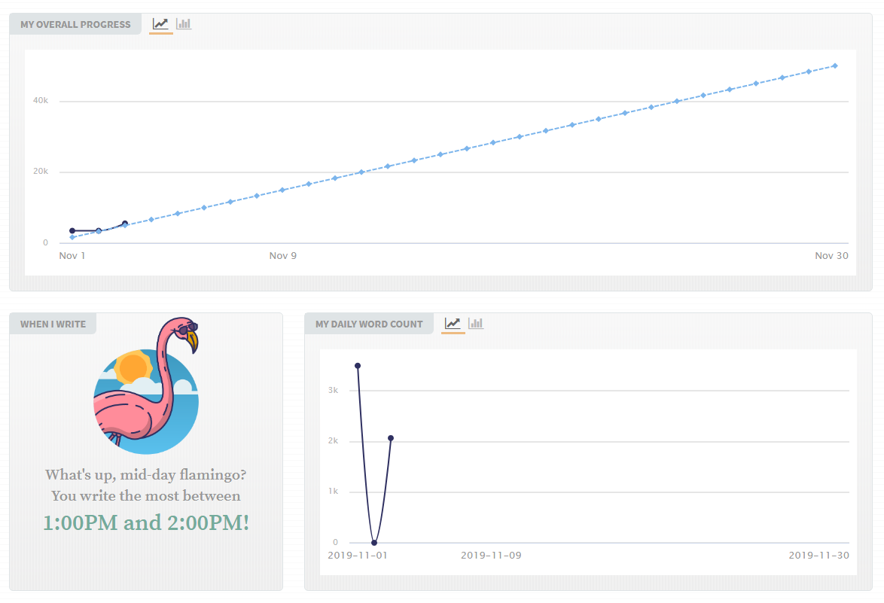
Task: Select the My Daily Word Count header
Action: coord(369,324)
